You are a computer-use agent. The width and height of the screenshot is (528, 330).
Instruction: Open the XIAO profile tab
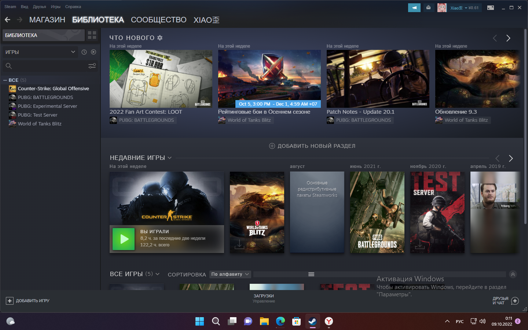click(x=206, y=20)
